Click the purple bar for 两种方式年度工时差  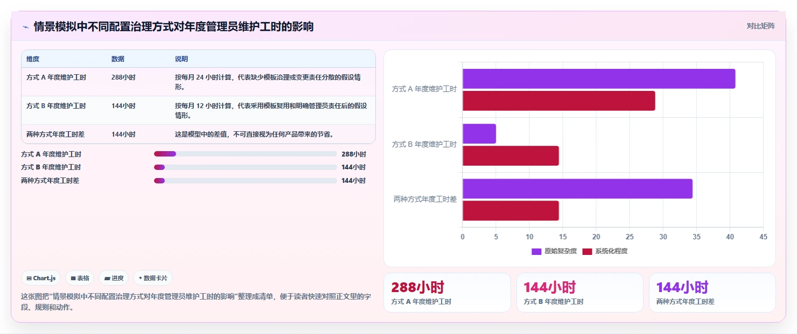[577, 188]
